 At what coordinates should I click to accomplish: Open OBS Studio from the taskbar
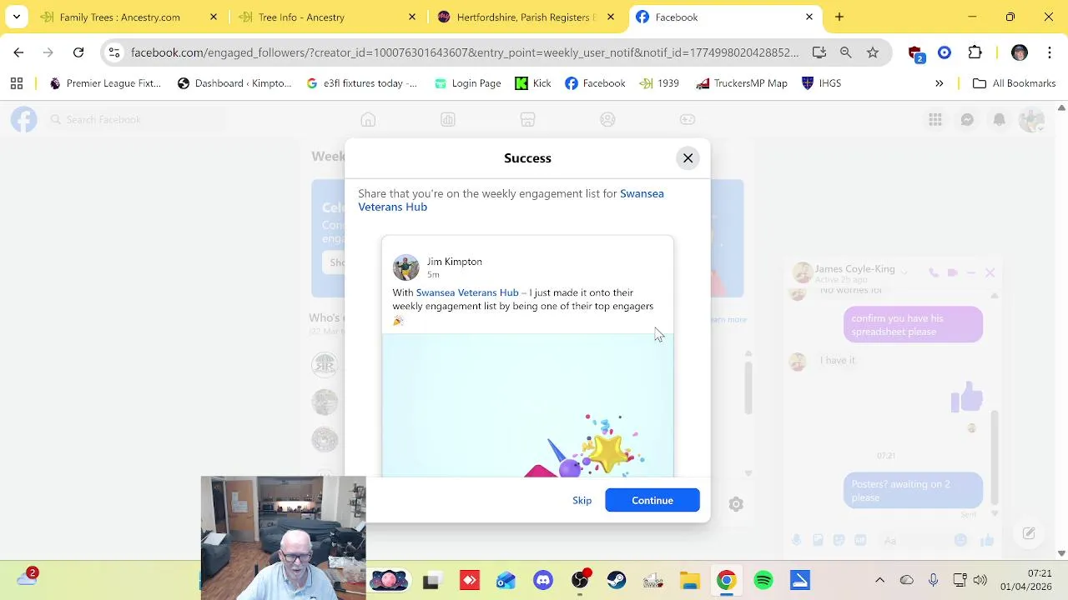tap(580, 581)
